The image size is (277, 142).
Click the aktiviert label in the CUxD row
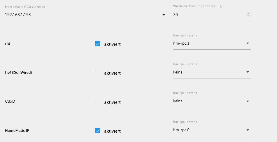(x=112, y=102)
